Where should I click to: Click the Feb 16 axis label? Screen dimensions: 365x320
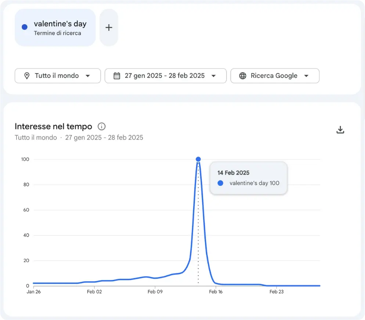point(216,292)
